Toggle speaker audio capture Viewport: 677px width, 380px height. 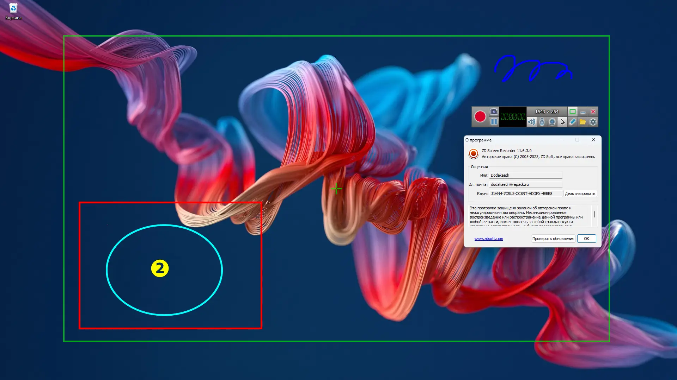tap(531, 122)
